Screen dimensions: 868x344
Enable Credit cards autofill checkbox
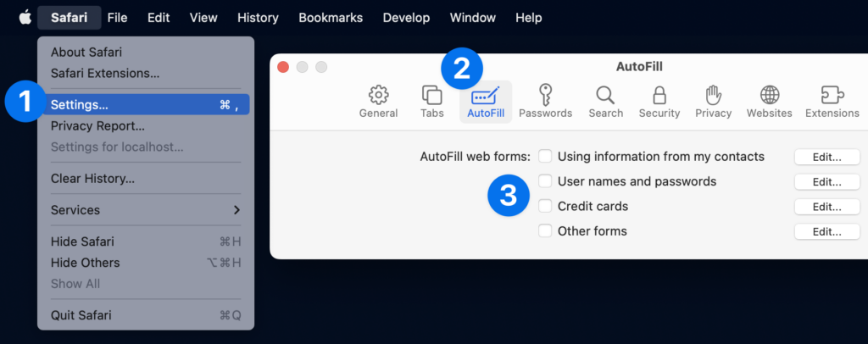[x=545, y=206]
